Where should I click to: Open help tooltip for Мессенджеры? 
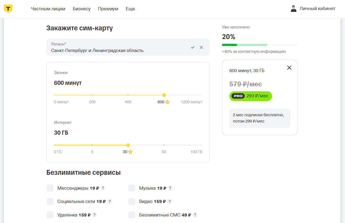click(103, 188)
